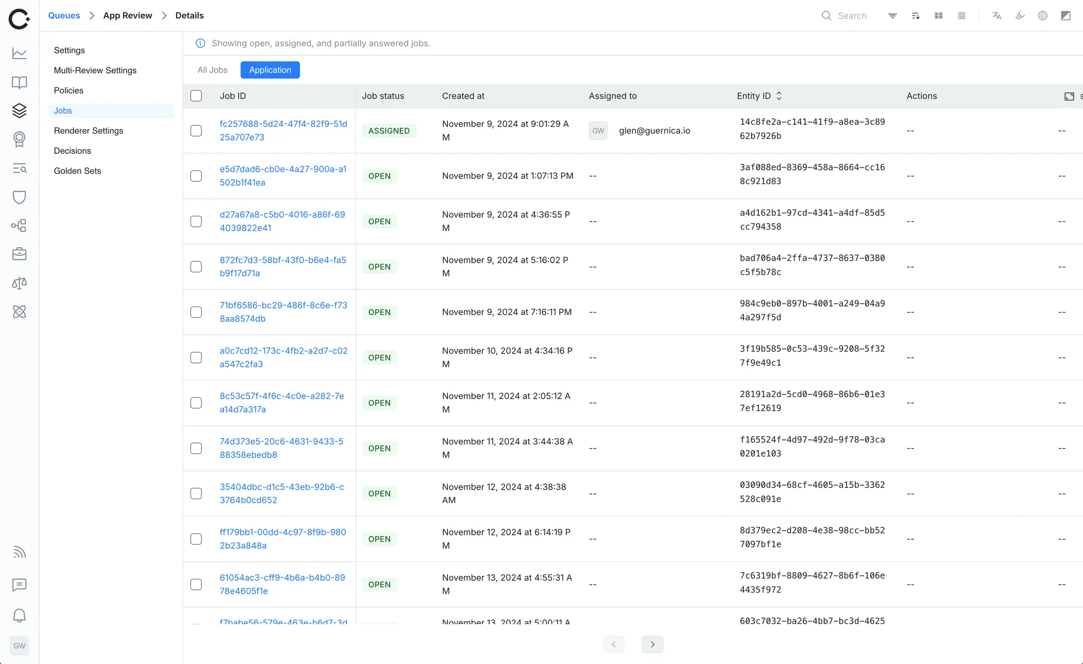
Task: Switch to grid view icon
Action: [962, 16]
